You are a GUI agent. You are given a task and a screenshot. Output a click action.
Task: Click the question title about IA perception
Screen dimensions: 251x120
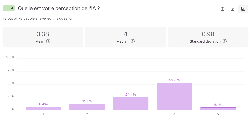tap(59, 8)
